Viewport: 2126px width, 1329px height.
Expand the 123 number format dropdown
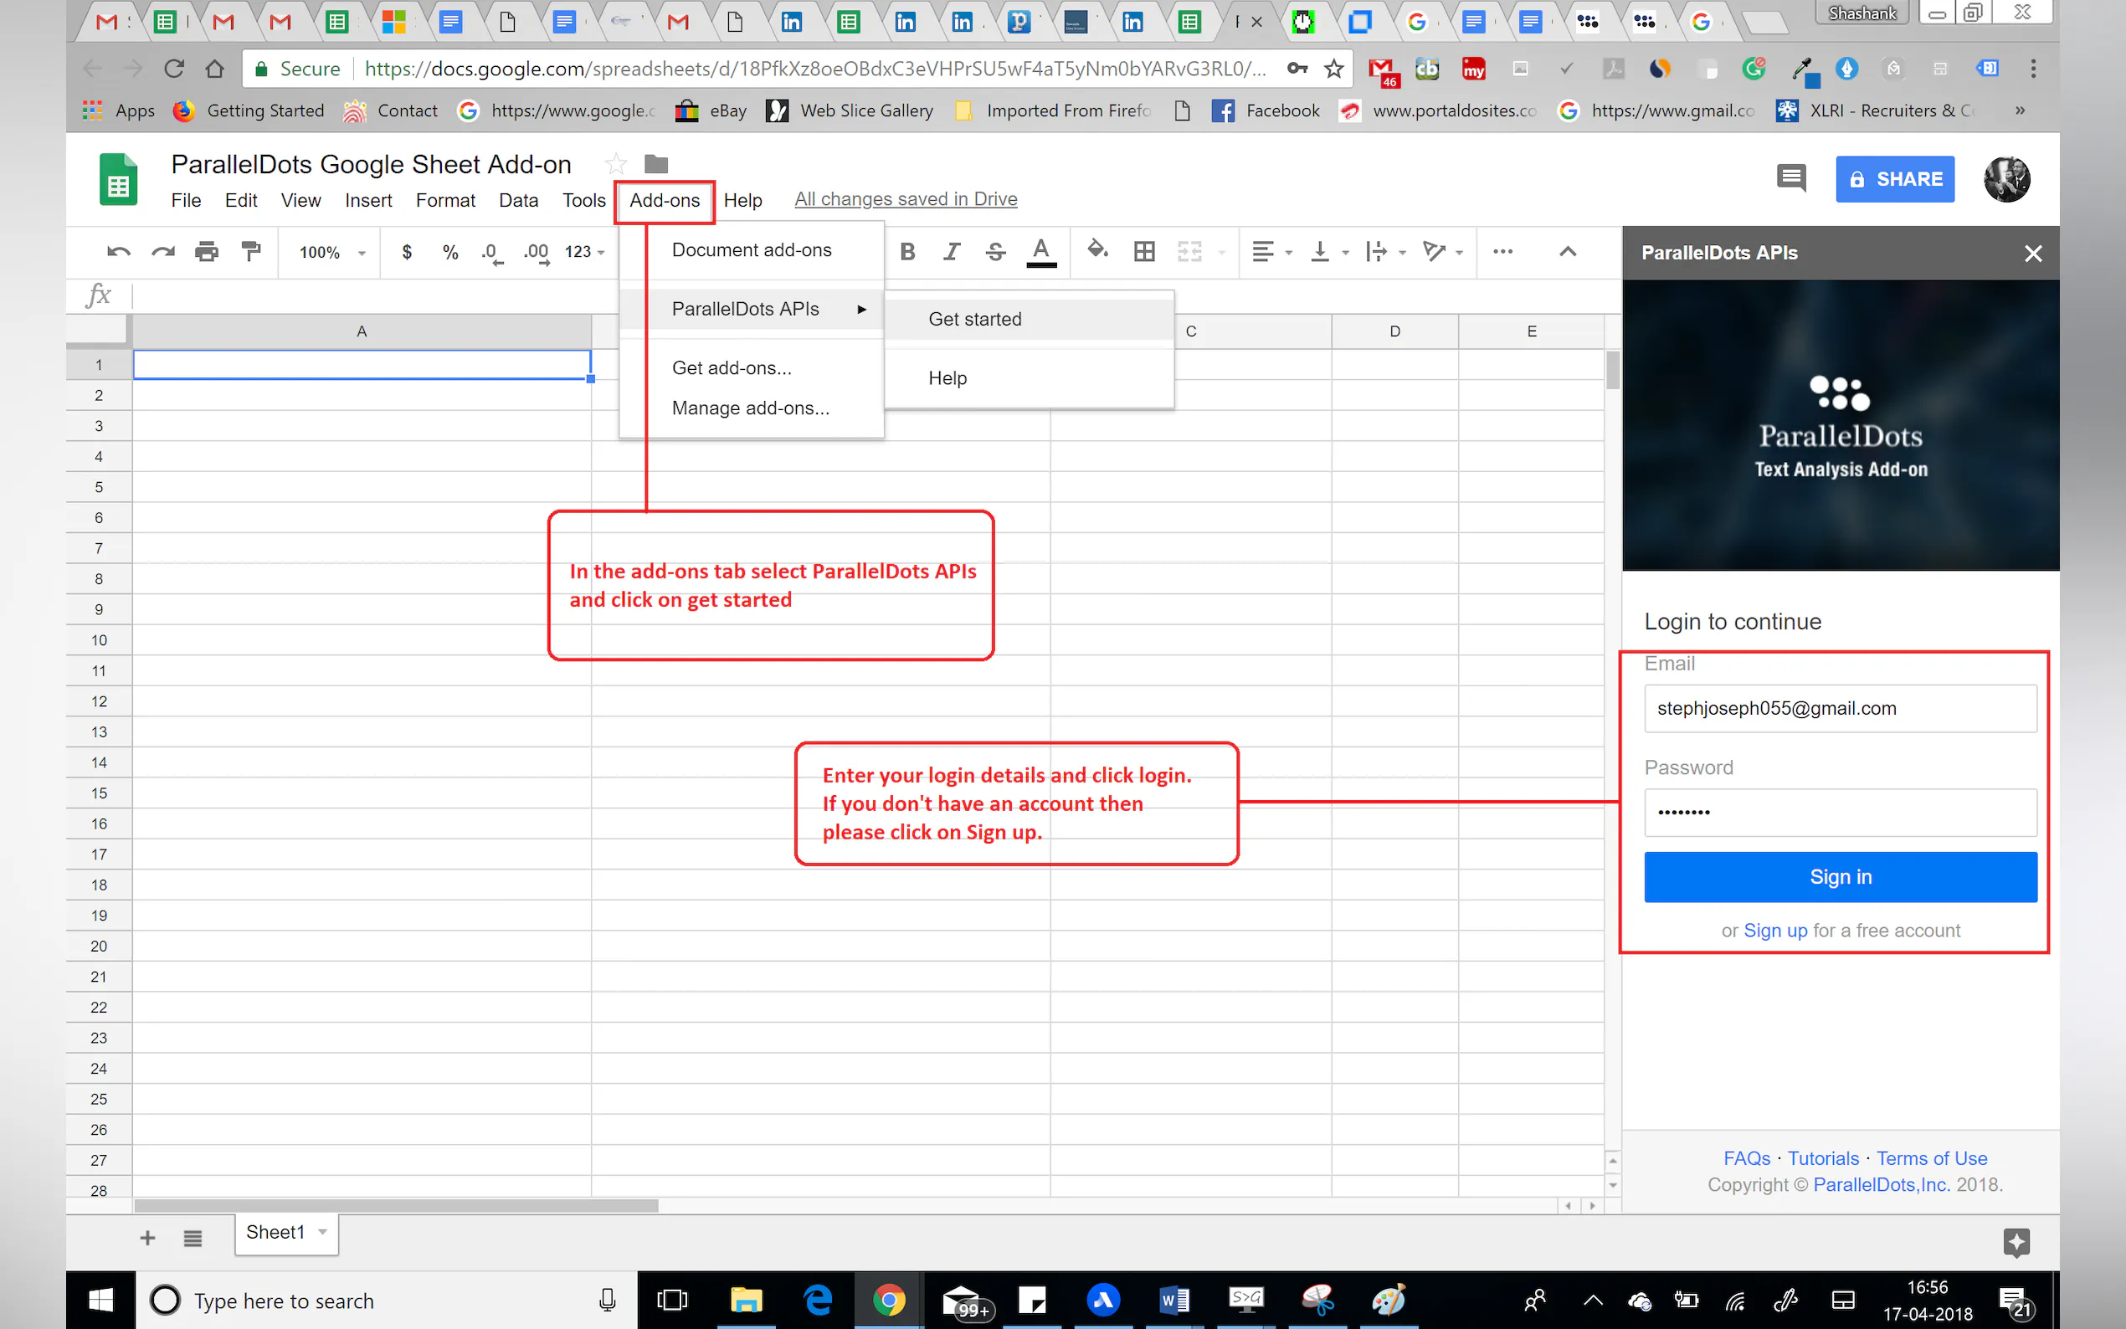[x=584, y=252]
